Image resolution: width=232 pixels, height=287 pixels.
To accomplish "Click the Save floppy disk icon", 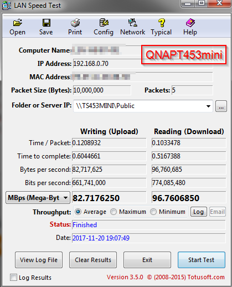I will [46, 23].
